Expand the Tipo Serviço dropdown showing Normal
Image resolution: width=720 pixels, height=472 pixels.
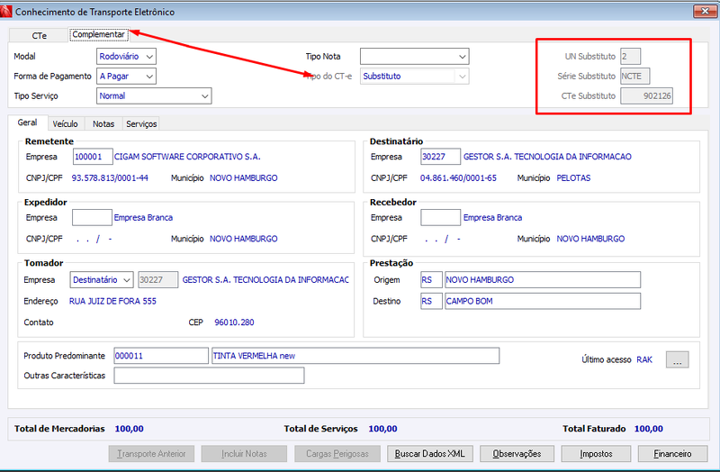154,96
